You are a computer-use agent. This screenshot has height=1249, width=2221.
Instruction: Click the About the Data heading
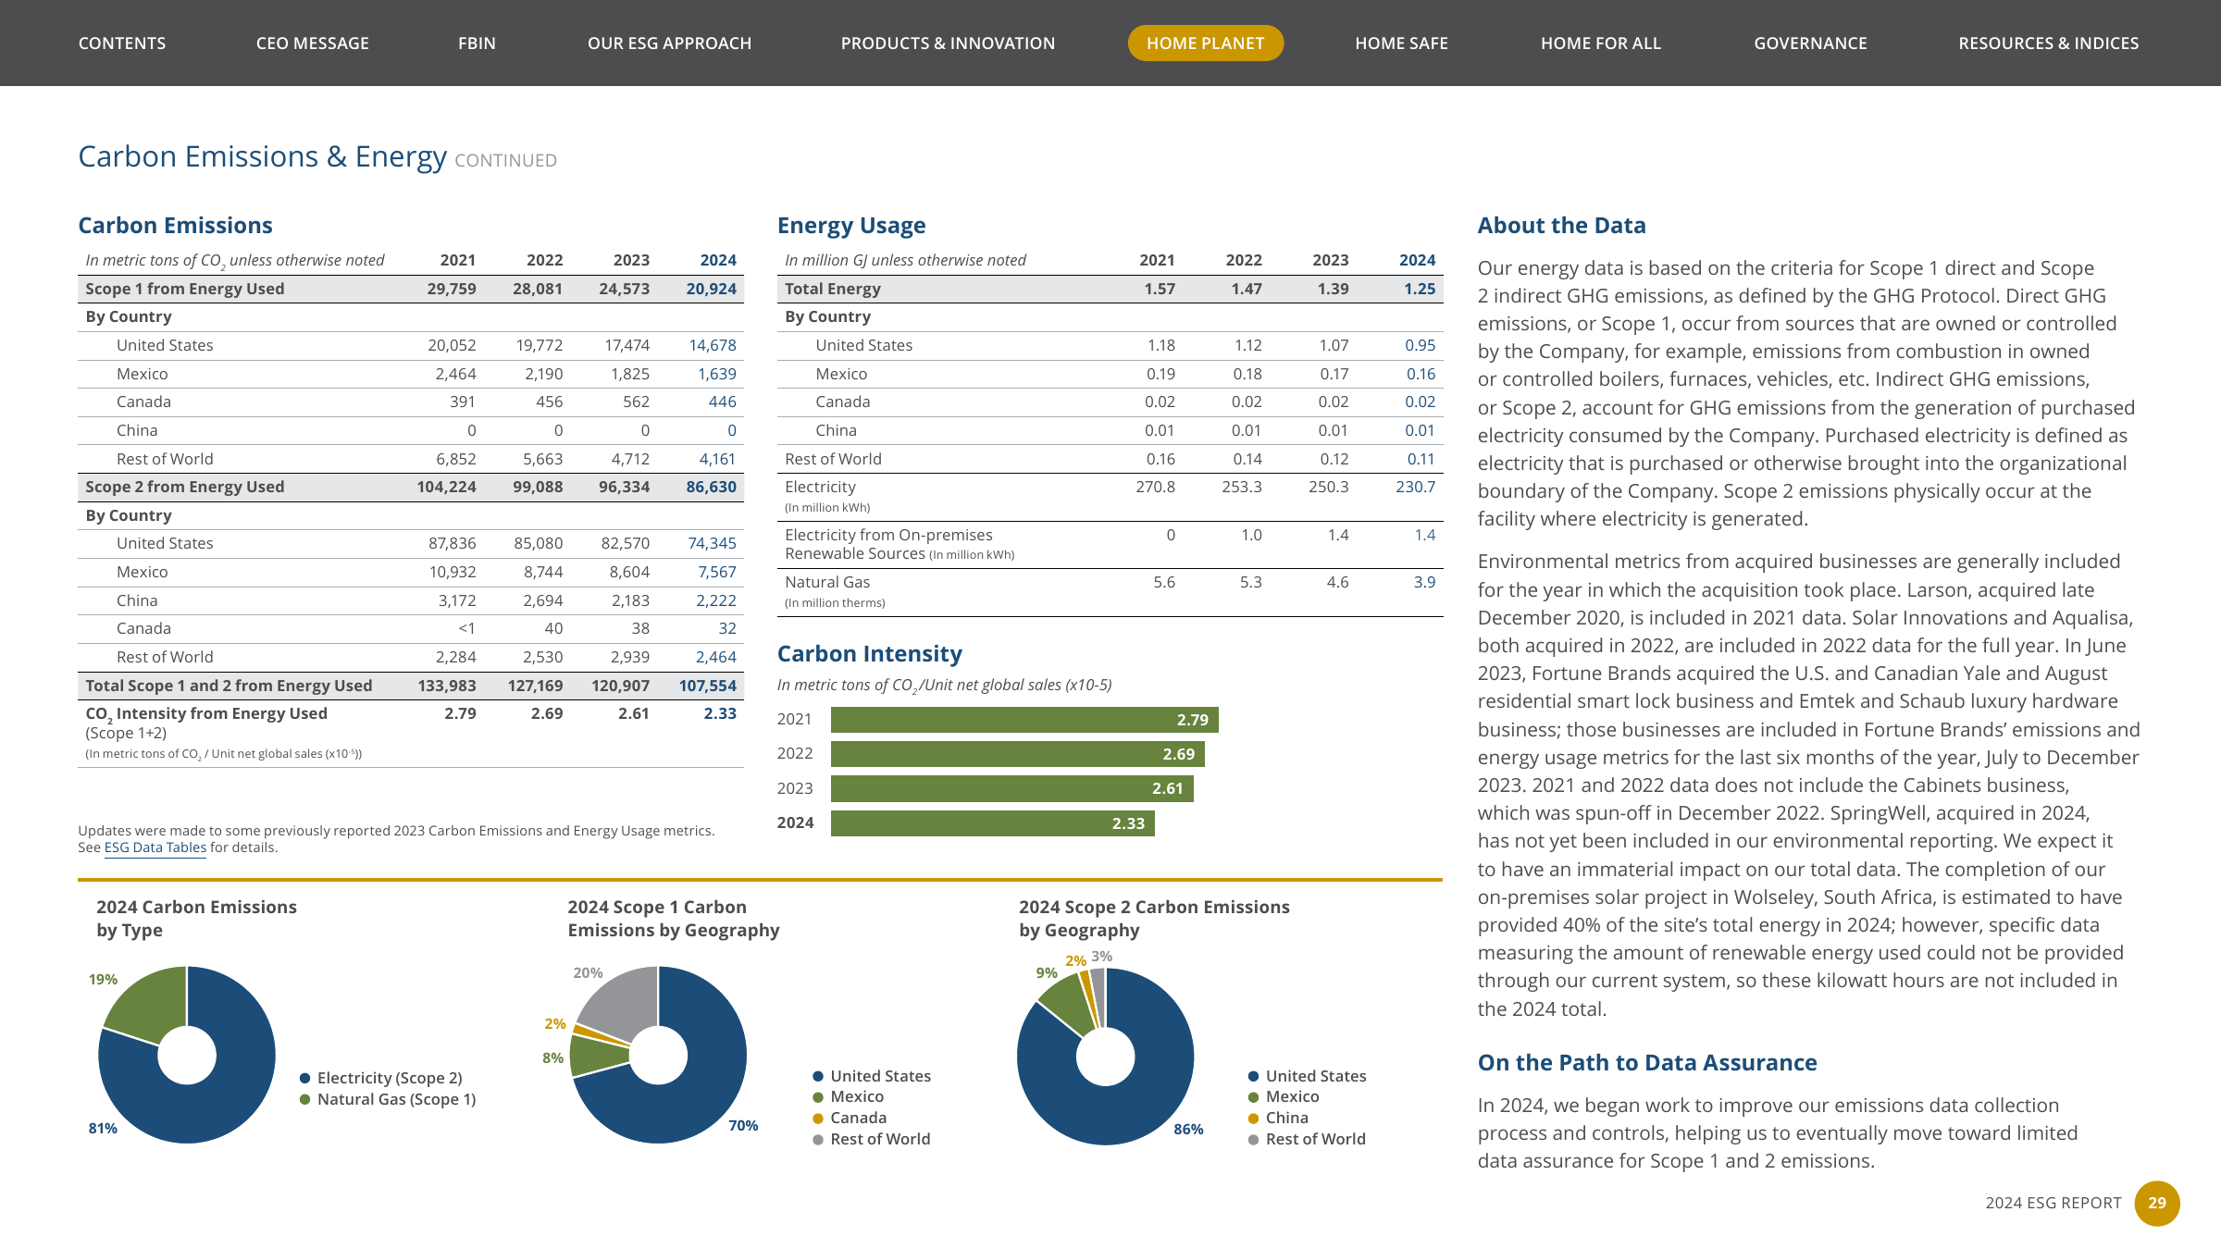click(x=1561, y=226)
